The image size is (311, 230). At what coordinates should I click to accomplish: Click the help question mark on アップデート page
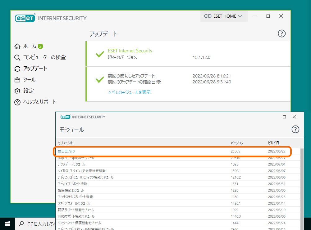282,33
